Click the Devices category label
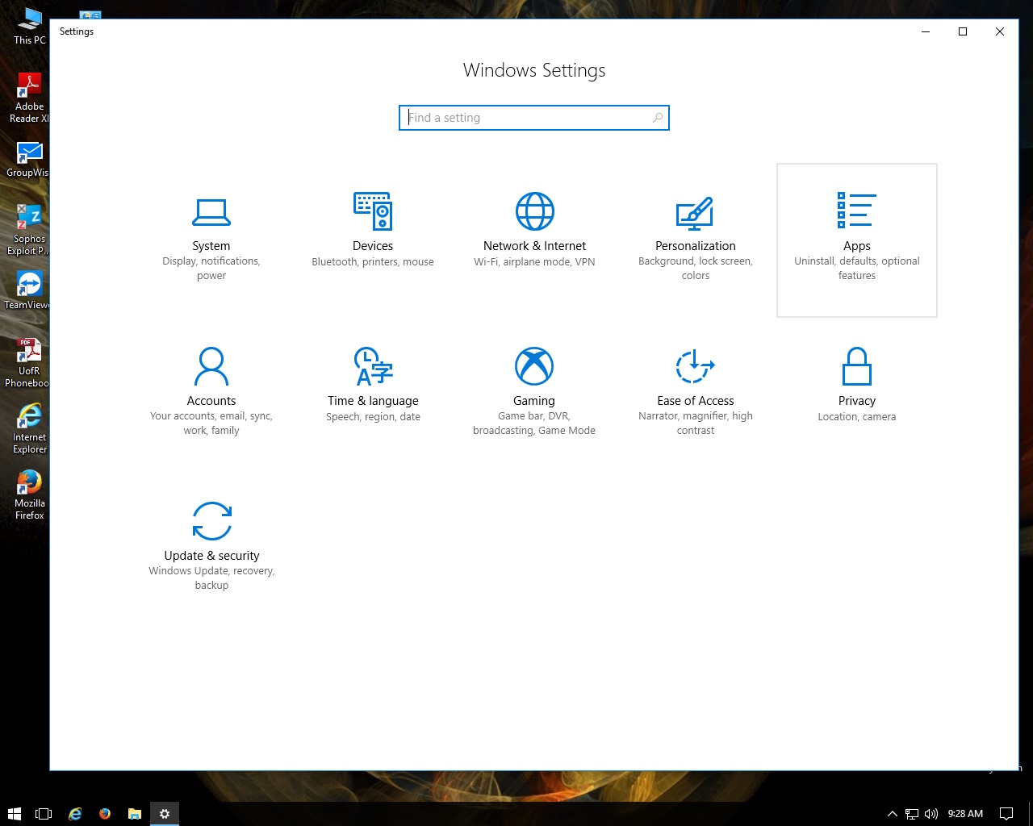Screen dimensions: 1033x826 coord(373,246)
